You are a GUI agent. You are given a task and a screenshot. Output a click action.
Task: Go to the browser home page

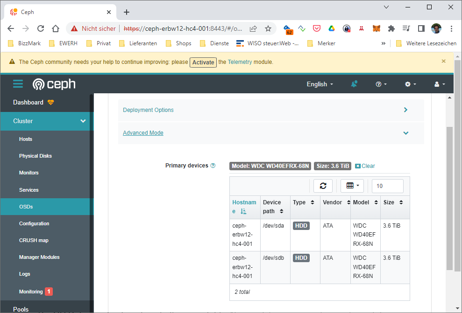click(56, 28)
